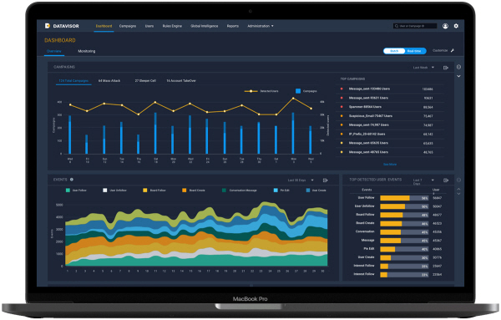The width and height of the screenshot is (501, 320).
Task: Click orange dot beside Suspicious_Email campaign
Action: tap(342, 116)
